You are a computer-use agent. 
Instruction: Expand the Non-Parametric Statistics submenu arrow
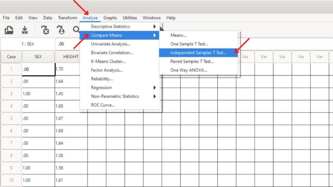[154, 96]
